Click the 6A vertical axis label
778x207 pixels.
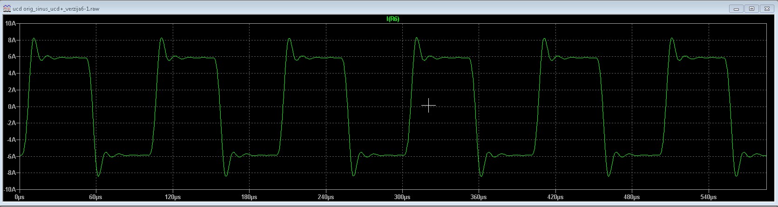point(12,57)
